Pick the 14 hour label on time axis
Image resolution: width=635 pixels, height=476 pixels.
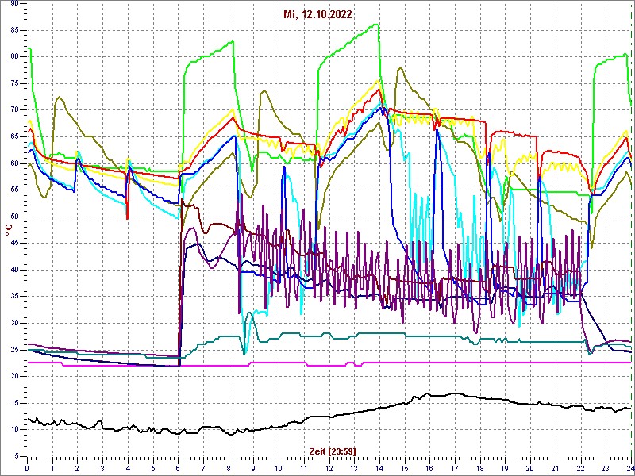[379, 469]
